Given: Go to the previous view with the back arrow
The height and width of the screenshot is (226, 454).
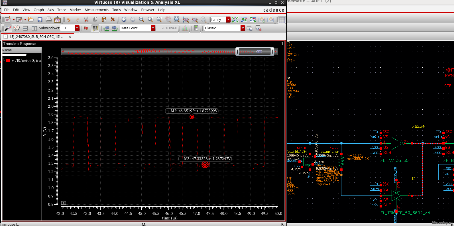Looking at the screenshot, I should pyautogui.click(x=124, y=20).
